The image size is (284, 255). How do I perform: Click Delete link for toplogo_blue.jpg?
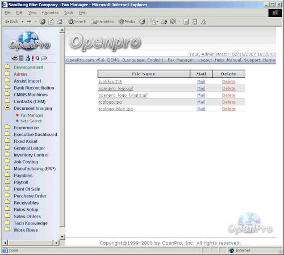228,109
